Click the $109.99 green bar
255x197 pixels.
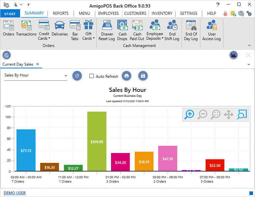point(97,141)
